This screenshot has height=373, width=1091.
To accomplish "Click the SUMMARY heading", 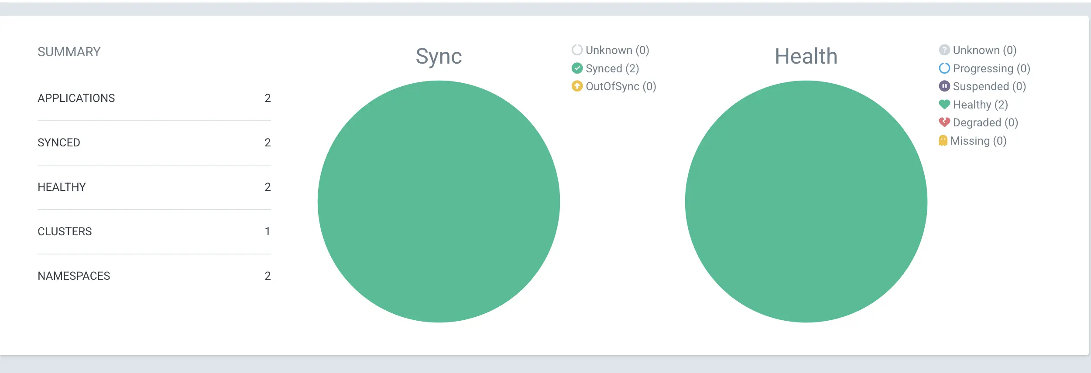I will point(69,52).
